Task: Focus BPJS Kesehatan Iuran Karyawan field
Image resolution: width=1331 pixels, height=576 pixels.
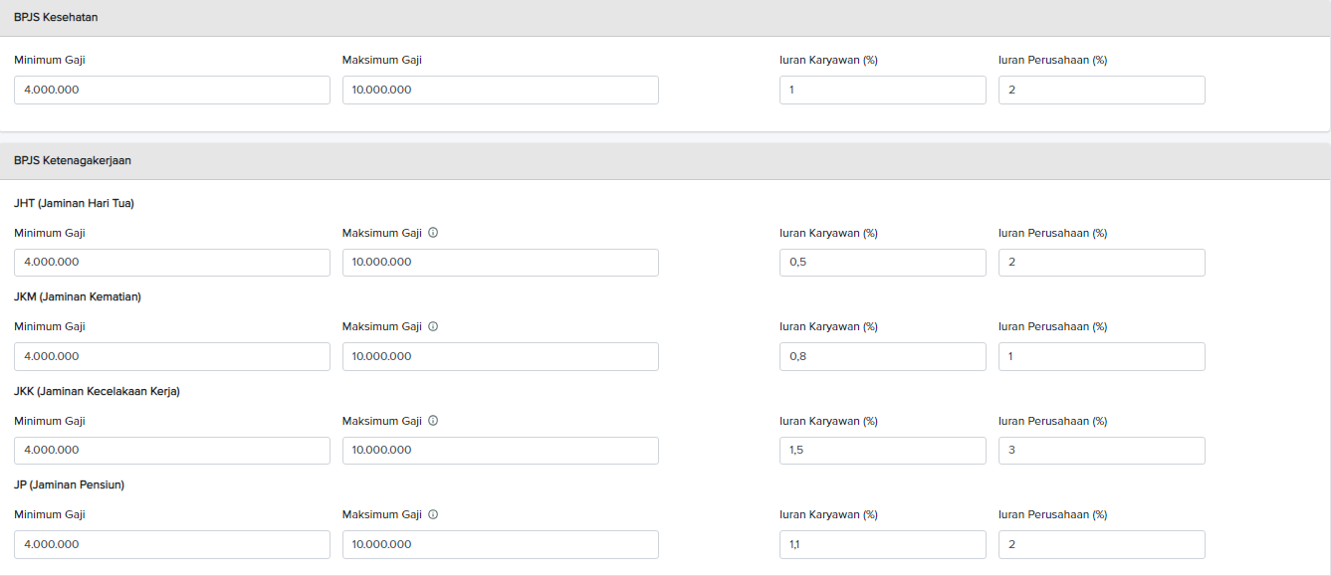Action: (x=882, y=90)
